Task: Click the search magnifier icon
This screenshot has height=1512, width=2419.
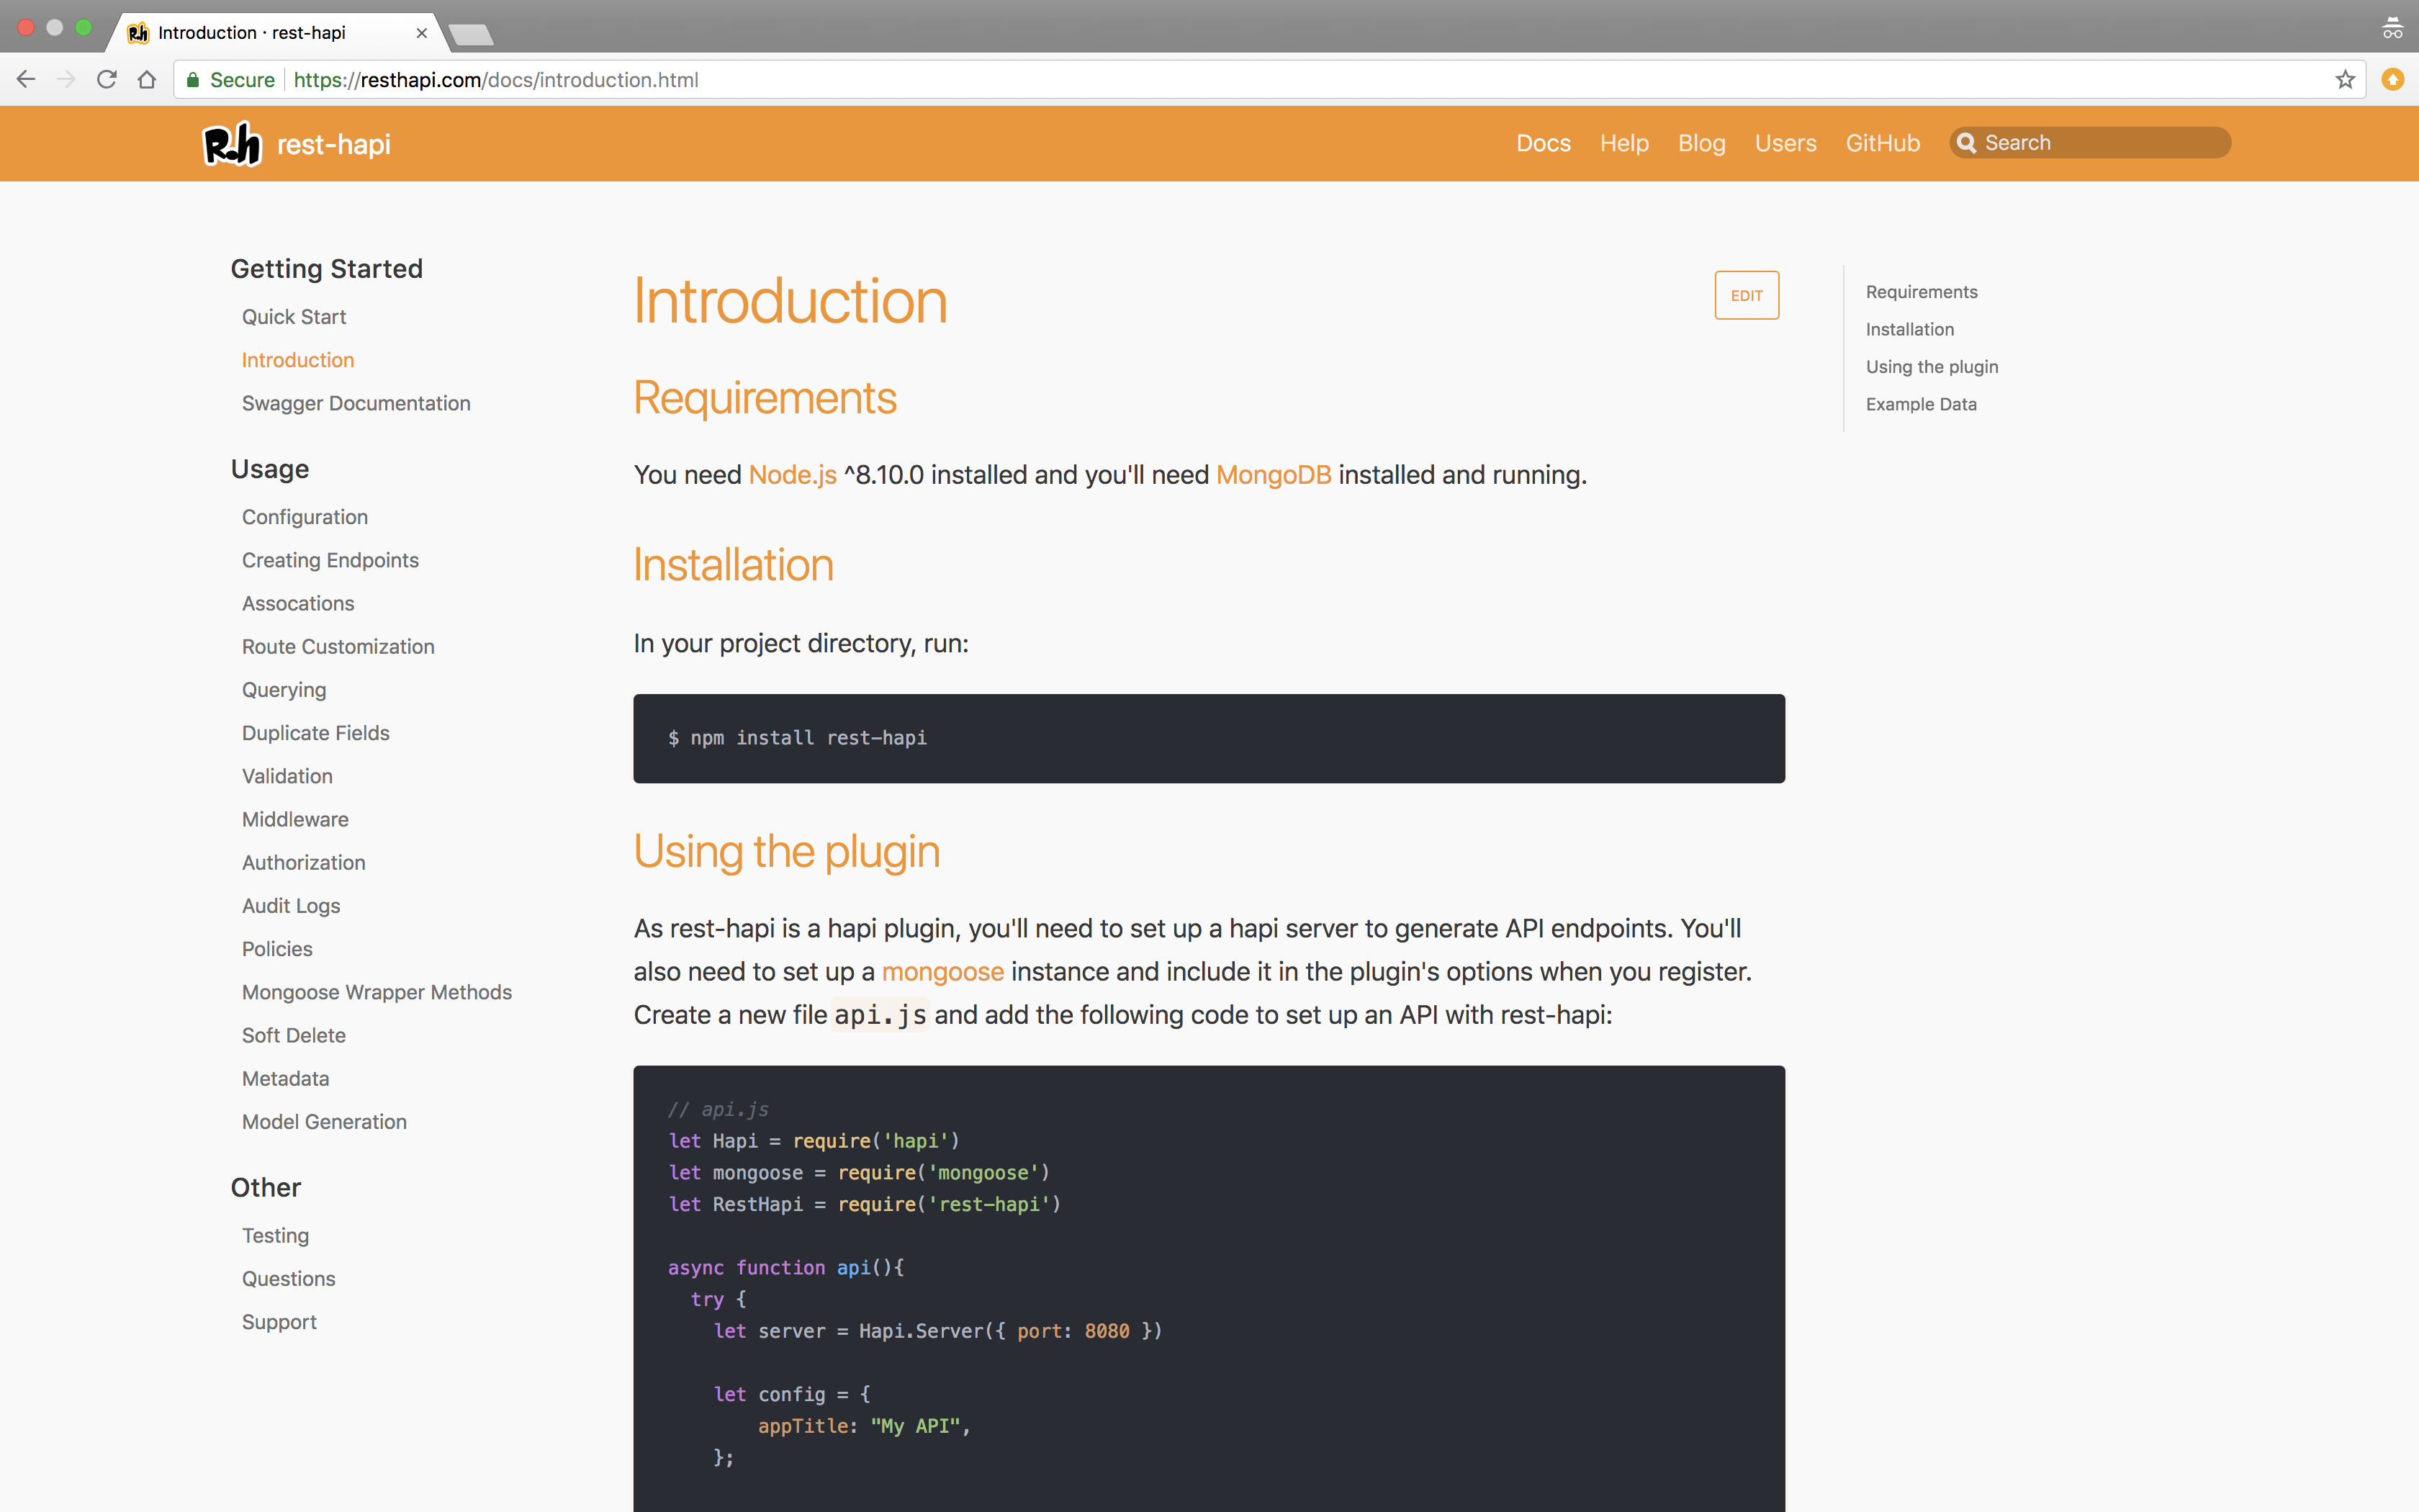Action: (1966, 143)
